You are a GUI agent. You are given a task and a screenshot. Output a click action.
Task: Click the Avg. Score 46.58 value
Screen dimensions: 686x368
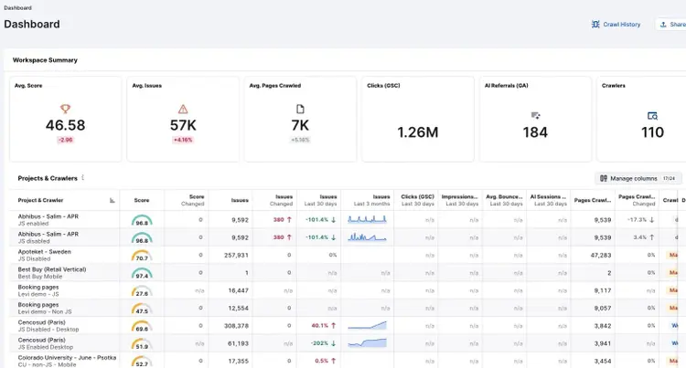(65, 125)
